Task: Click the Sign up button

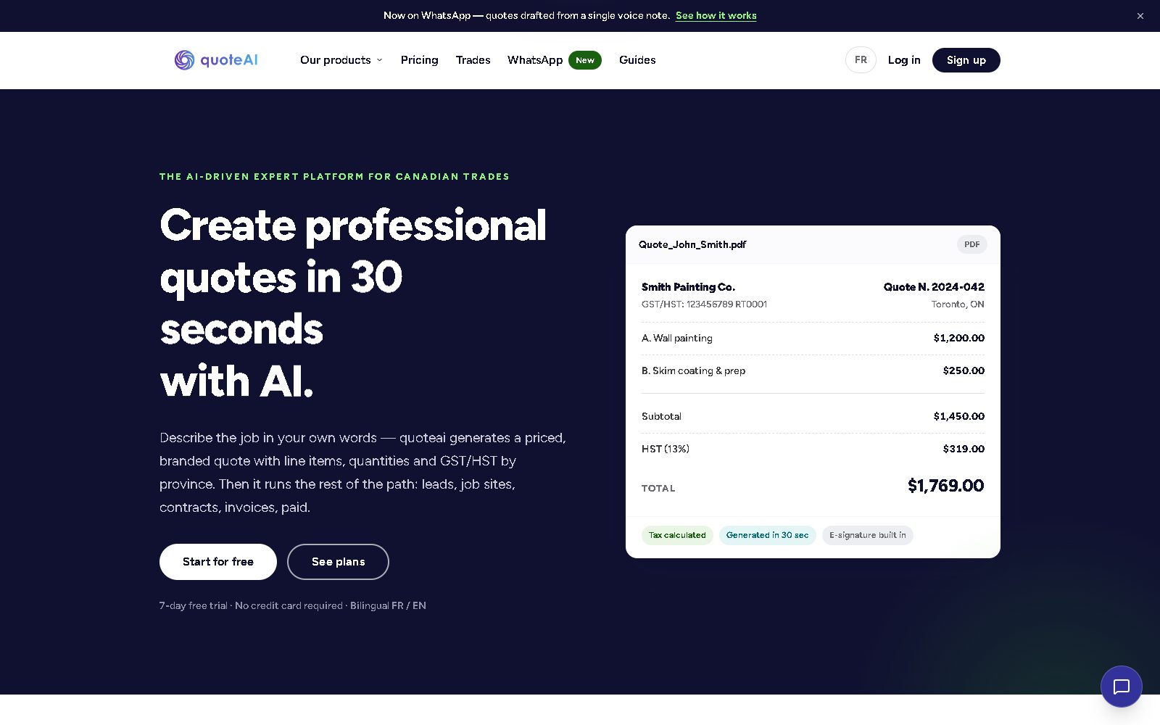Action: coord(966,60)
